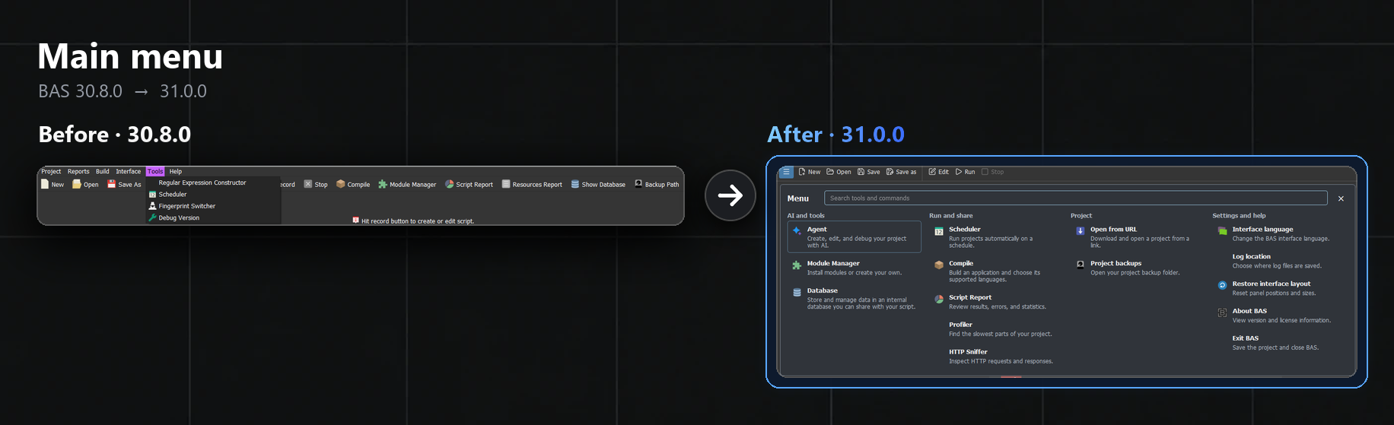Image resolution: width=1394 pixels, height=425 pixels.
Task: Click the 'AI and tools' section heading
Action: pyautogui.click(x=806, y=215)
